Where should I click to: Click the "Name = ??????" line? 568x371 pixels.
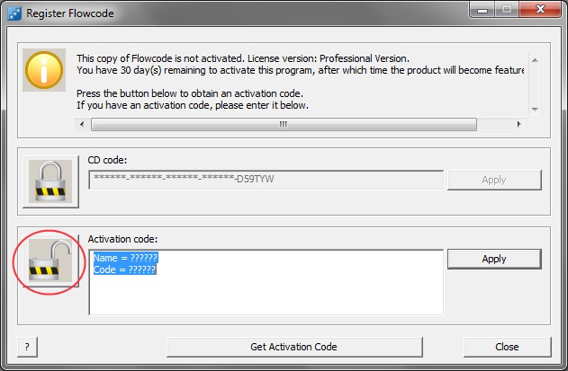(x=125, y=258)
